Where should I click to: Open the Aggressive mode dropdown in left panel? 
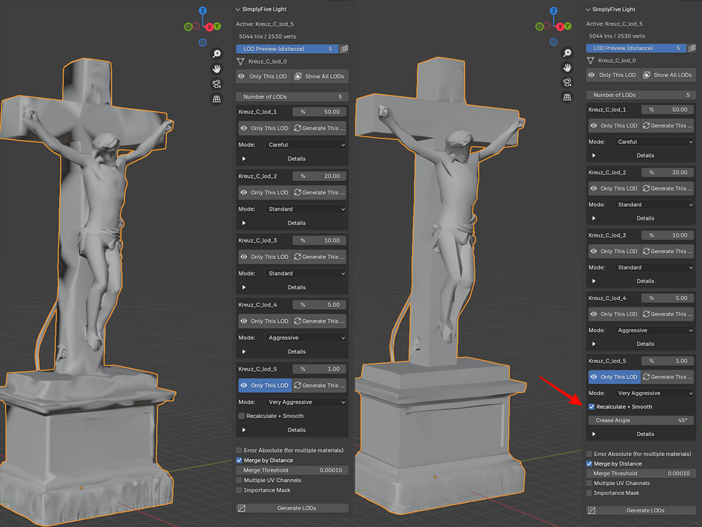pos(306,338)
